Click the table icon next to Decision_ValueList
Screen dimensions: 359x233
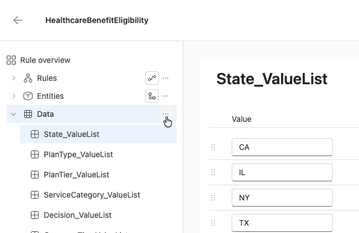[x=35, y=215]
